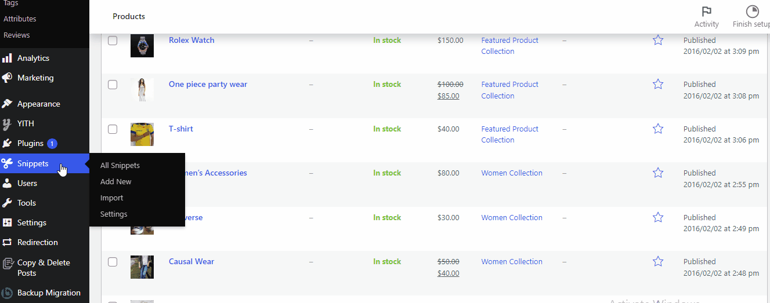
Task: Choose Add New in Snippets submenu
Action: pos(116,181)
